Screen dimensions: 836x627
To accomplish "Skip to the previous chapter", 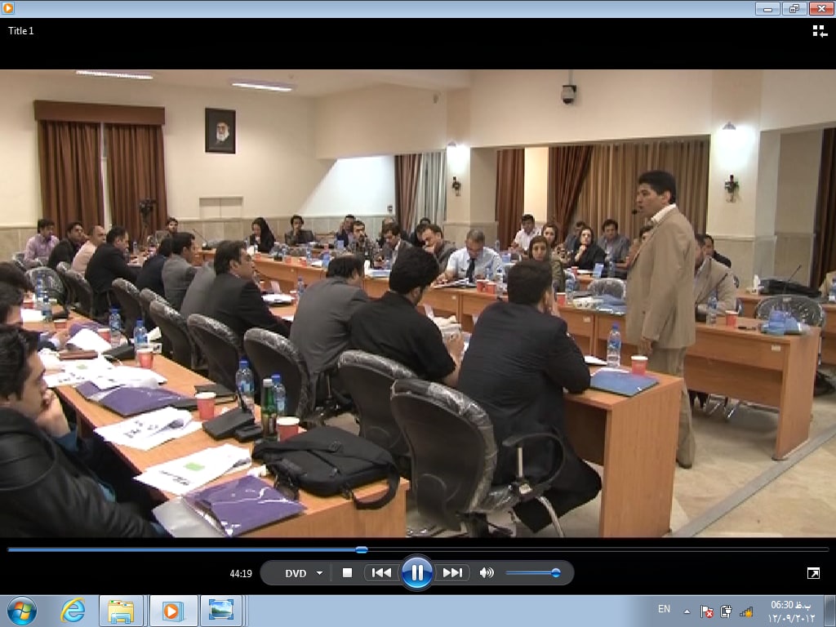I will click(x=382, y=572).
